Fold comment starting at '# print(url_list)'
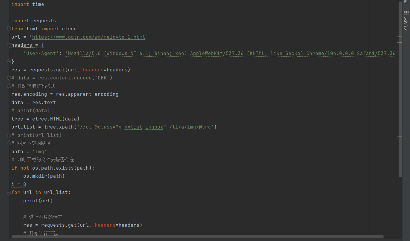Viewport: 410px width, 241px height. pyautogui.click(x=9, y=135)
